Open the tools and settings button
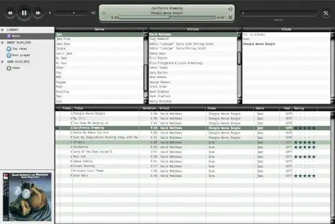 326,13
